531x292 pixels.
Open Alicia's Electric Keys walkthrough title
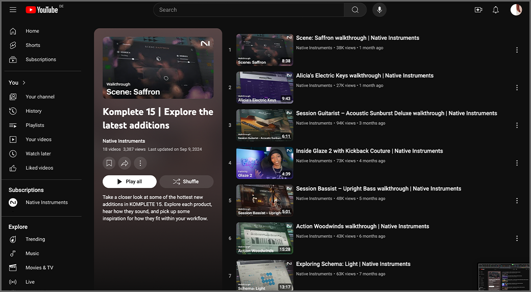tap(365, 76)
